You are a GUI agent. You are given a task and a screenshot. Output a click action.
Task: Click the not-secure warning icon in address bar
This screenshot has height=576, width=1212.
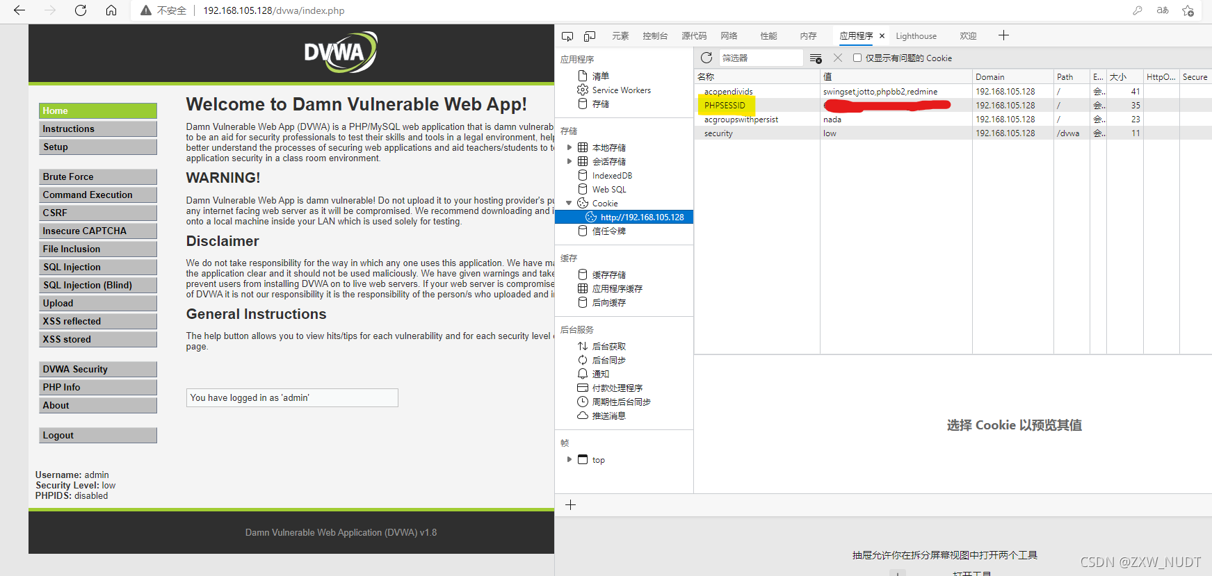click(146, 10)
